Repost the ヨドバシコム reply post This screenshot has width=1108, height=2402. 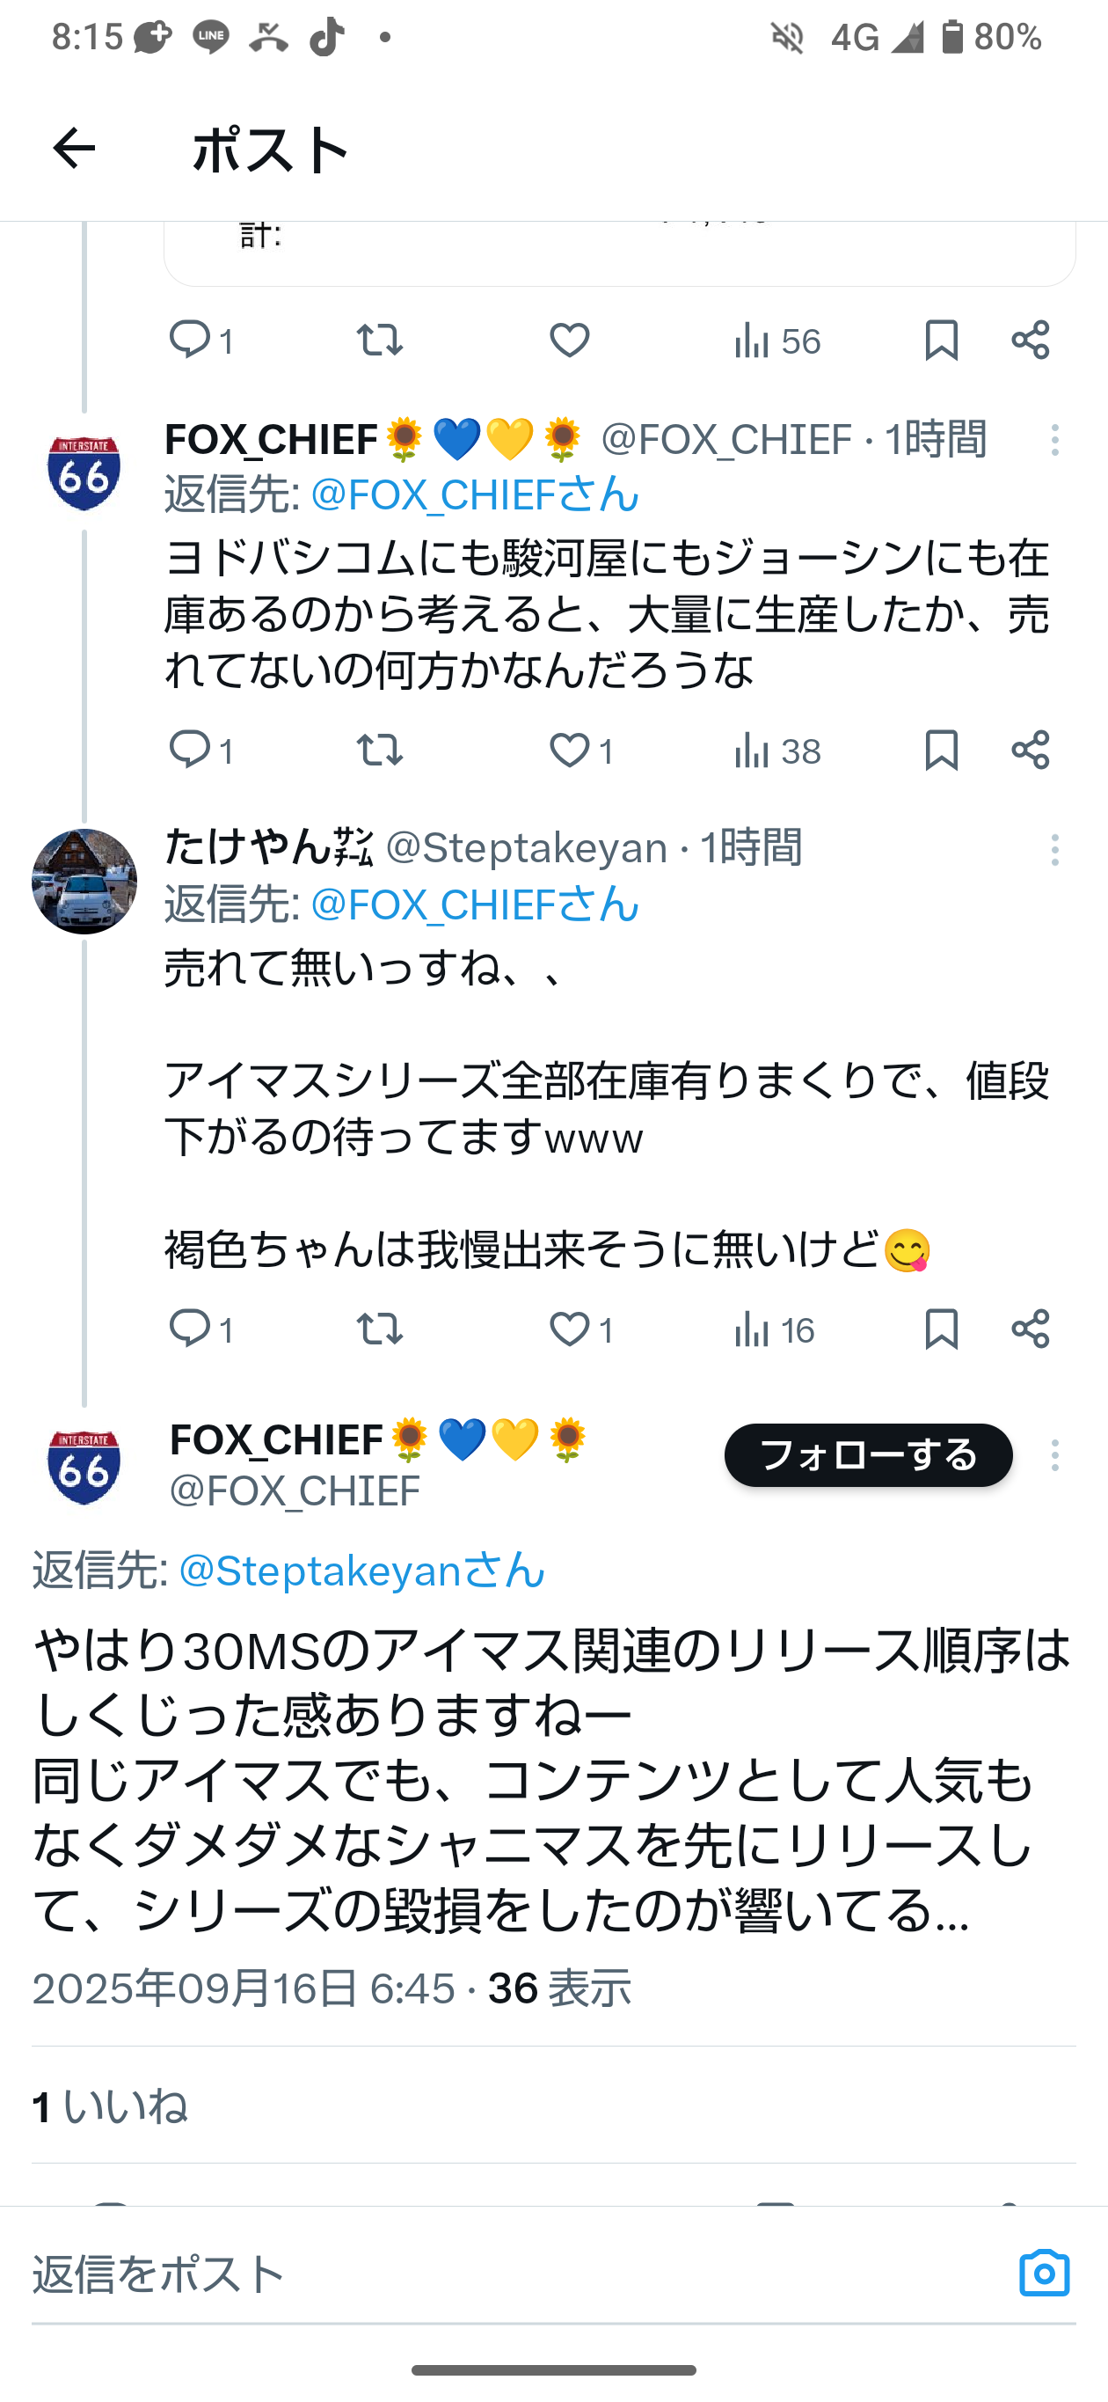click(x=379, y=751)
